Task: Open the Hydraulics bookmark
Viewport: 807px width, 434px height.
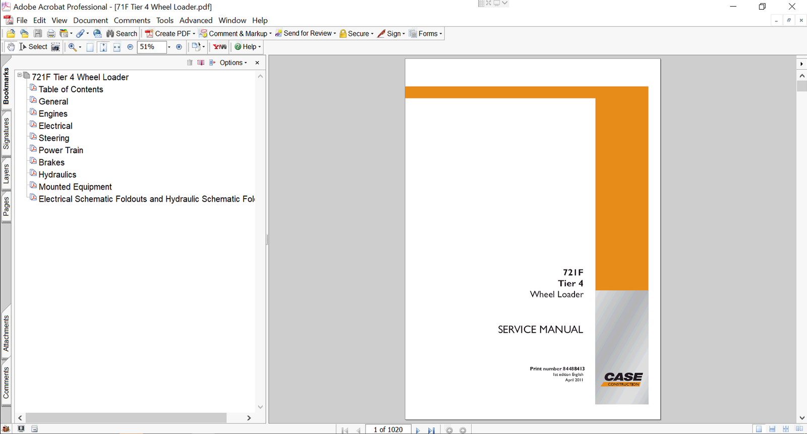Action: 57,174
